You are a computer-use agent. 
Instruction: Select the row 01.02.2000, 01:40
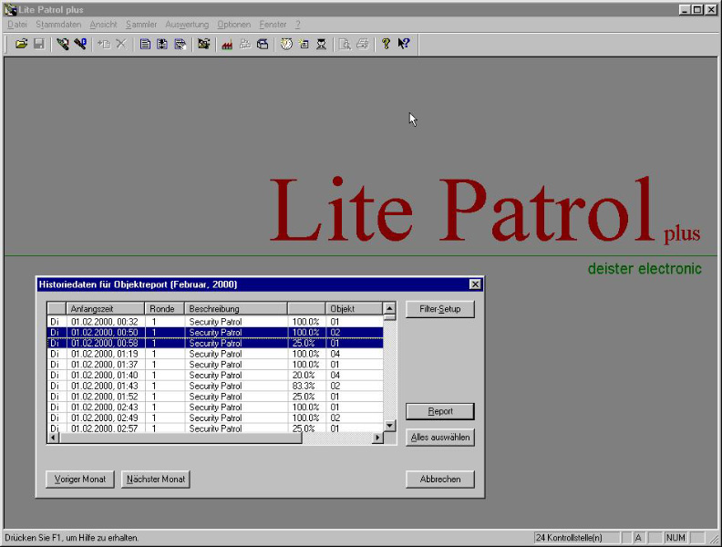pyautogui.click(x=215, y=376)
